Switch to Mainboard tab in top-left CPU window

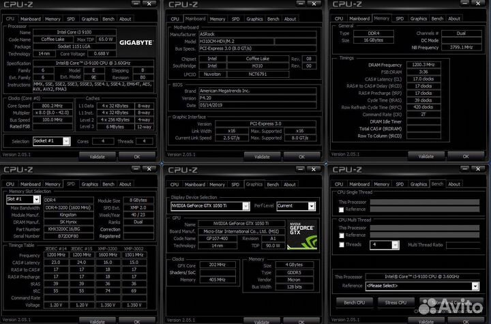[31, 19]
